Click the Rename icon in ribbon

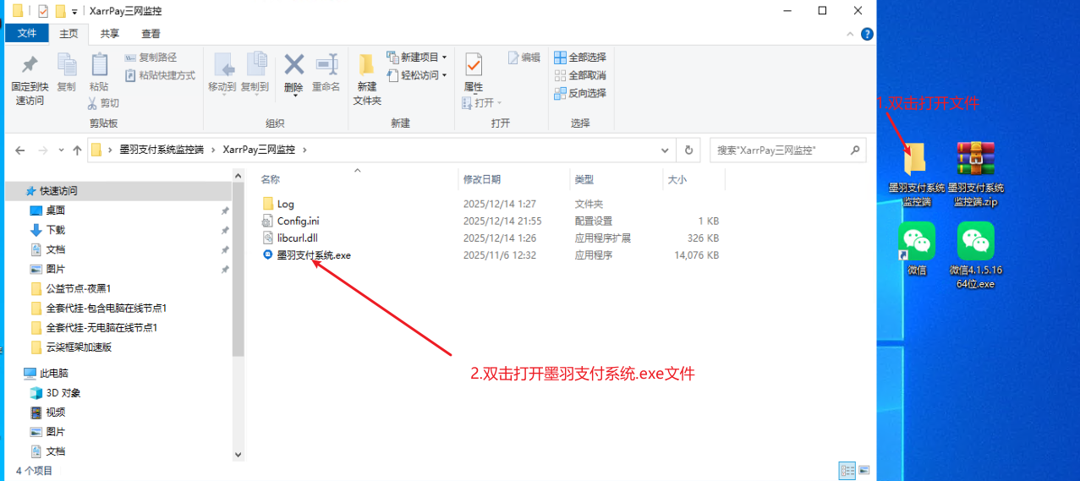(326, 65)
